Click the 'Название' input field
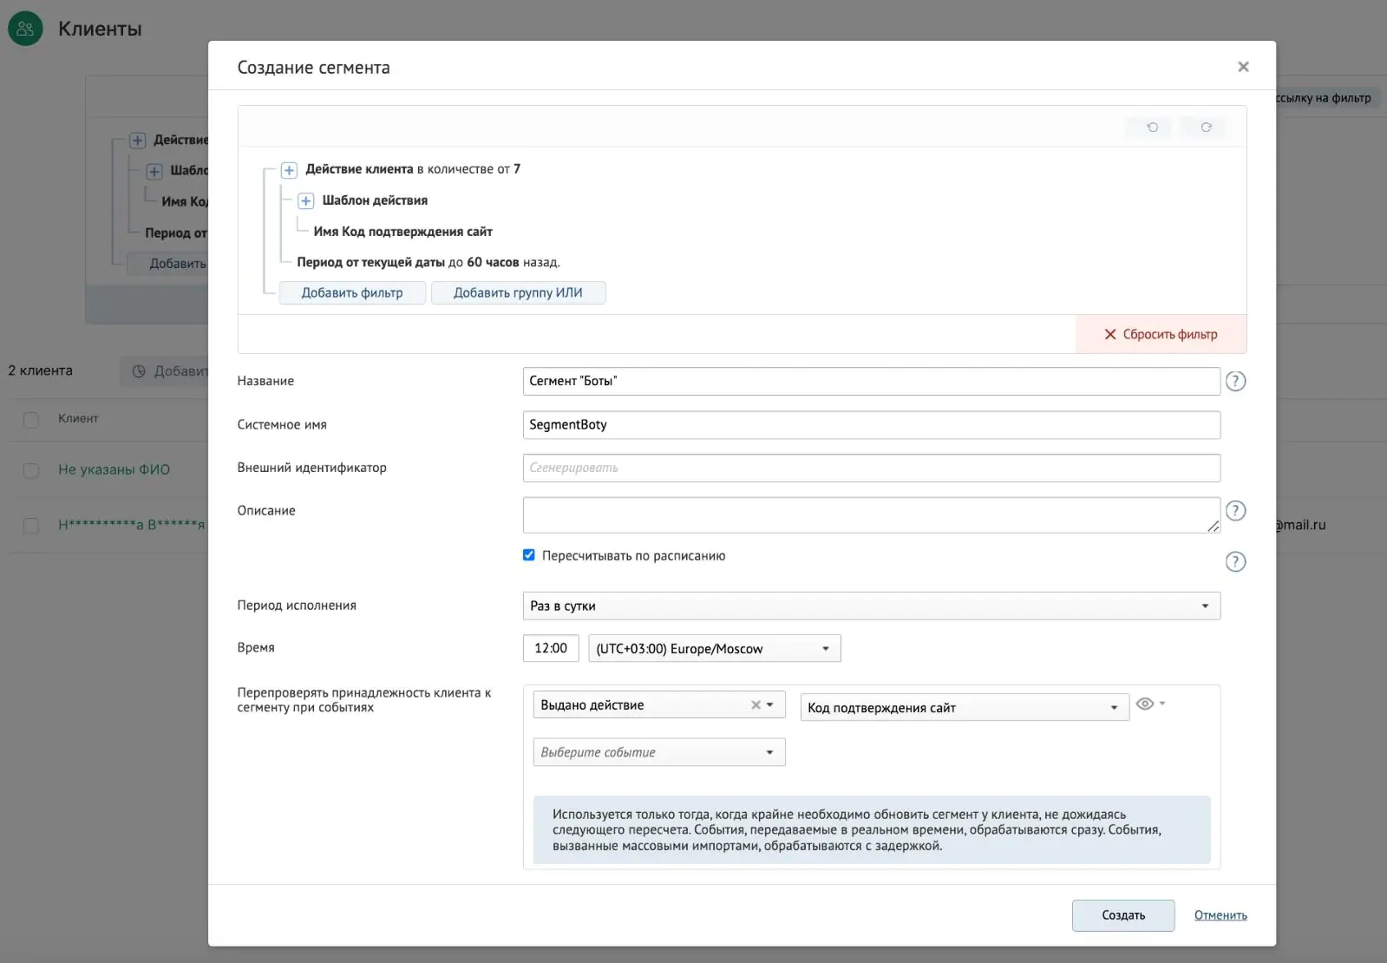The height and width of the screenshot is (963, 1387). click(871, 381)
